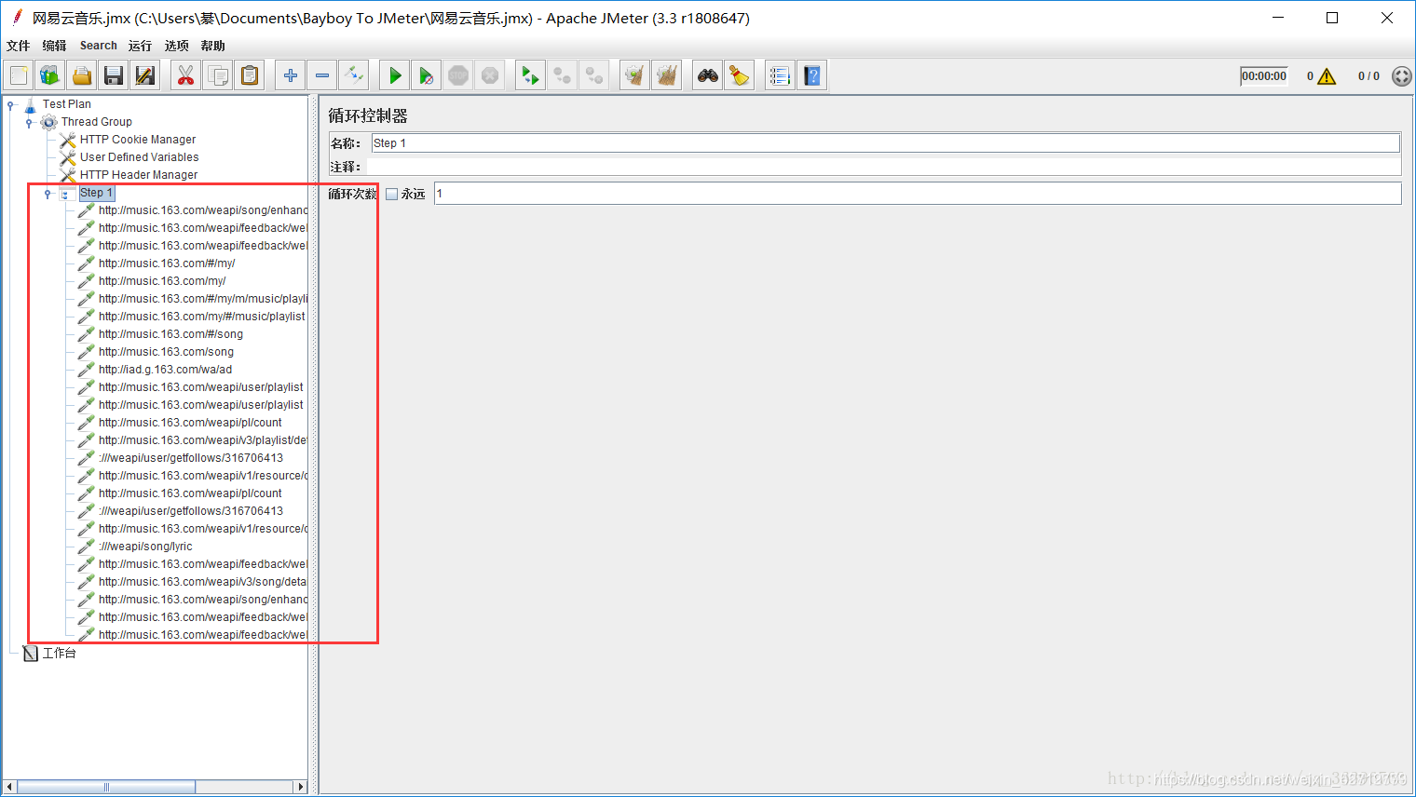Viewport: 1416px width, 797px height.
Task: Click the 00:00:00 elapsed time display
Action: [x=1263, y=76]
